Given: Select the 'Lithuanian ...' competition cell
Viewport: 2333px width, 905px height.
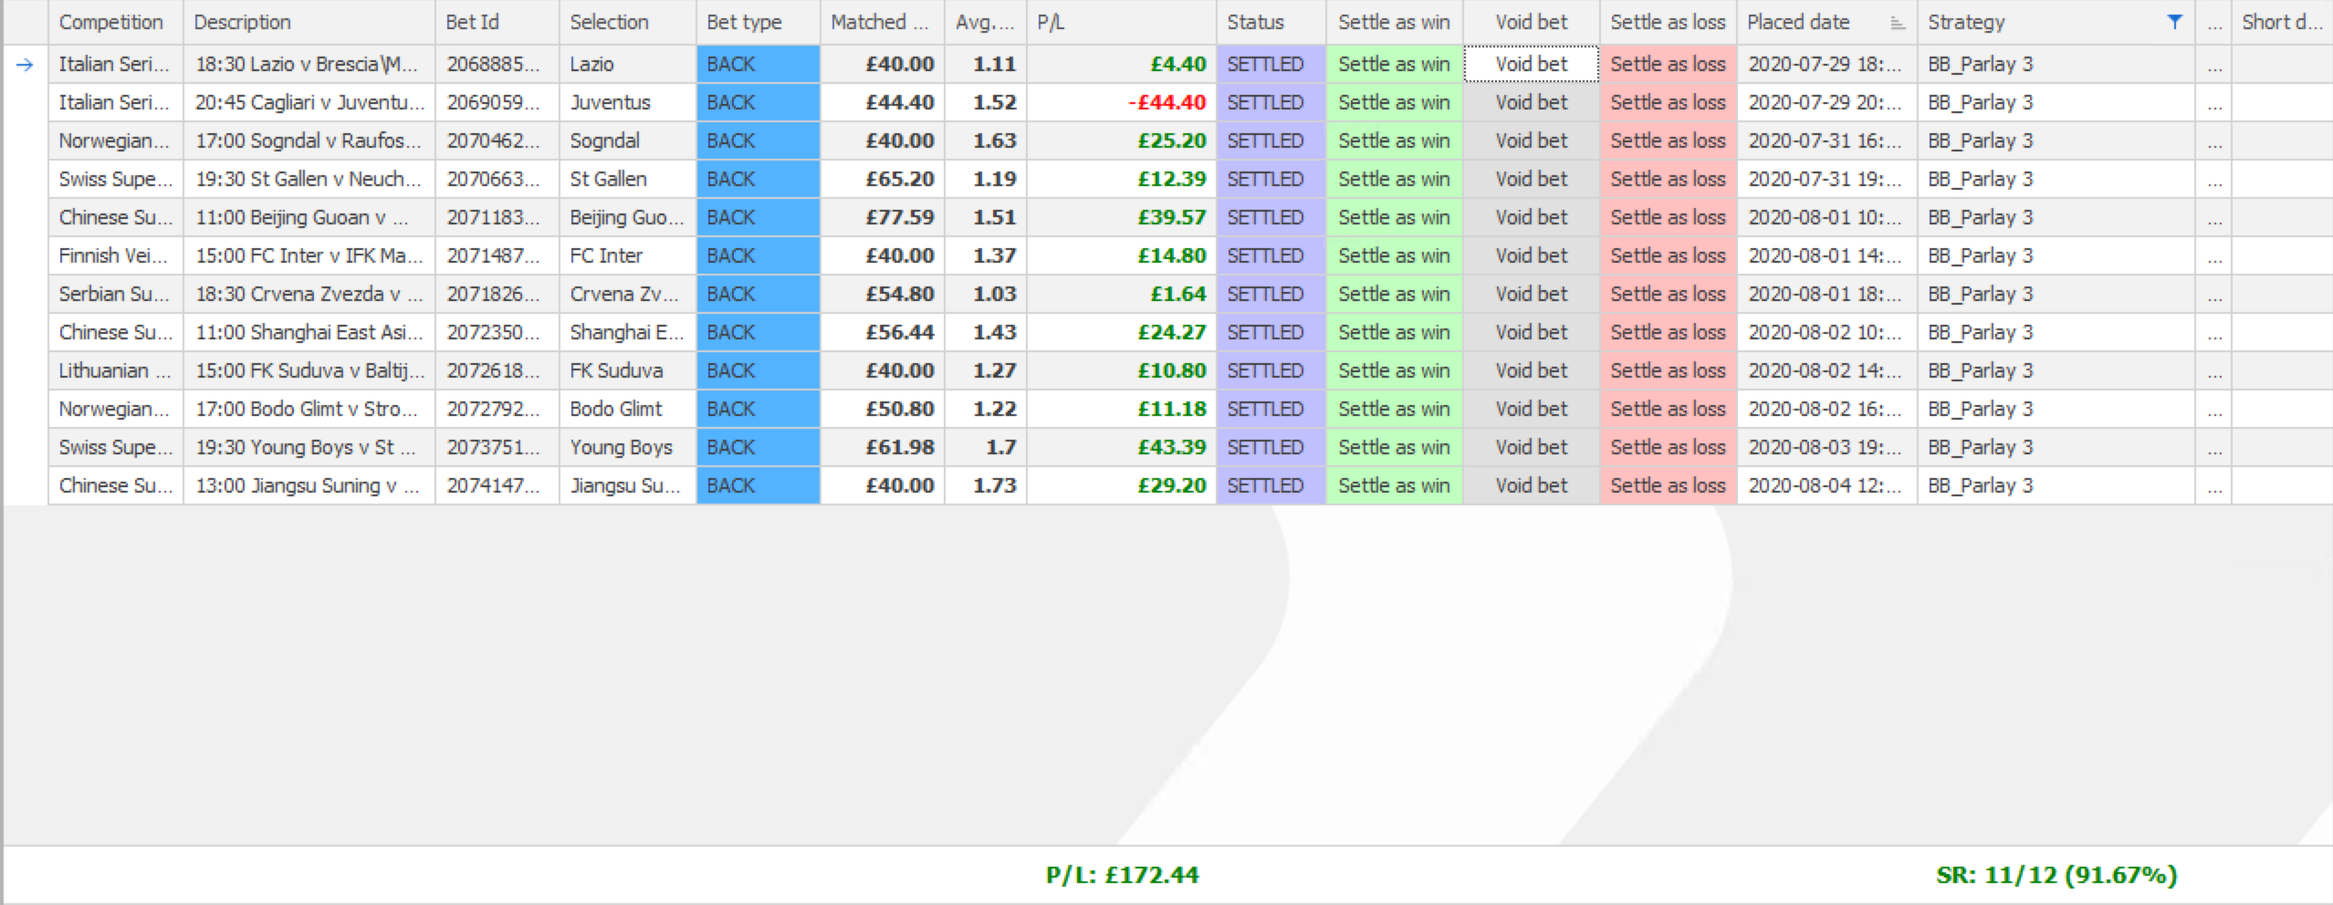Looking at the screenshot, I should coord(115,370).
